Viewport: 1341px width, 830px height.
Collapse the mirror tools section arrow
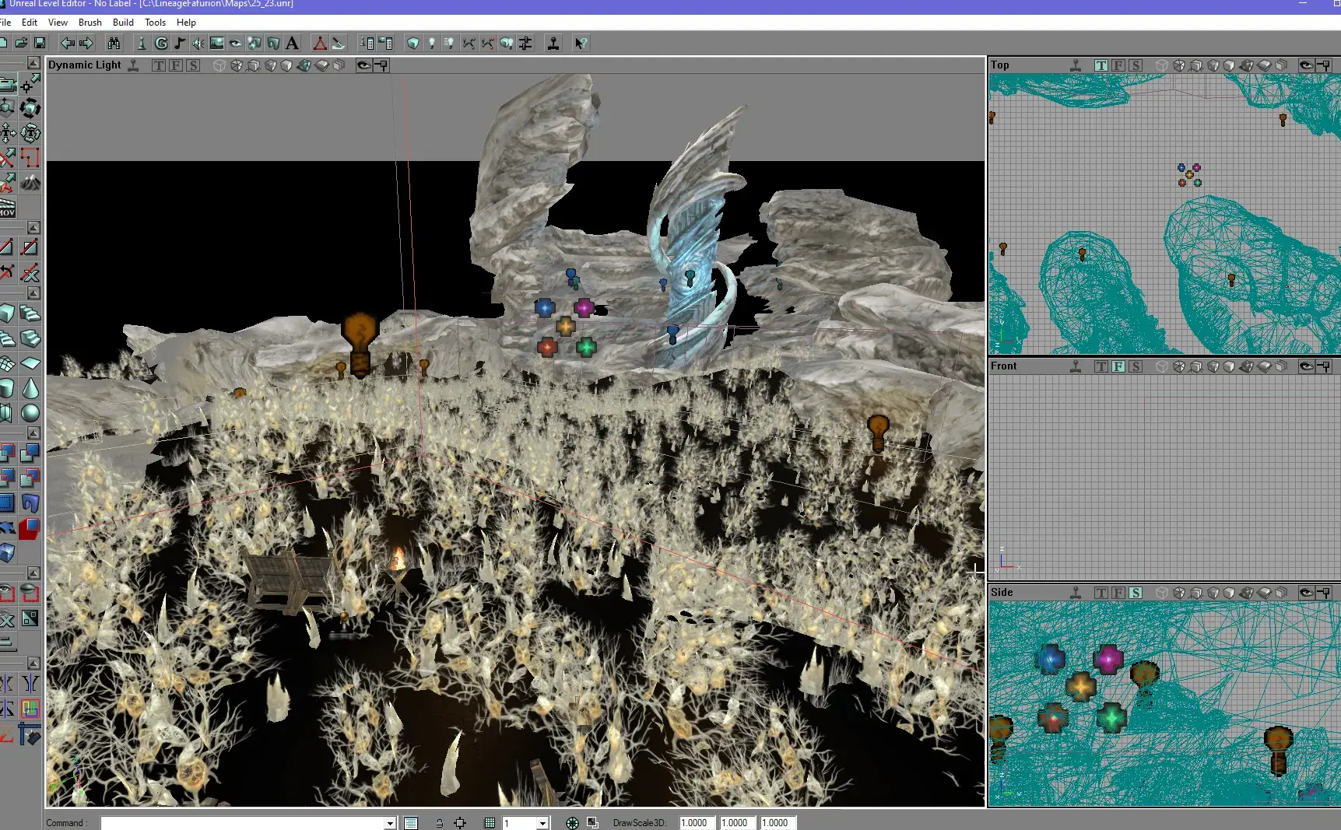(33, 664)
